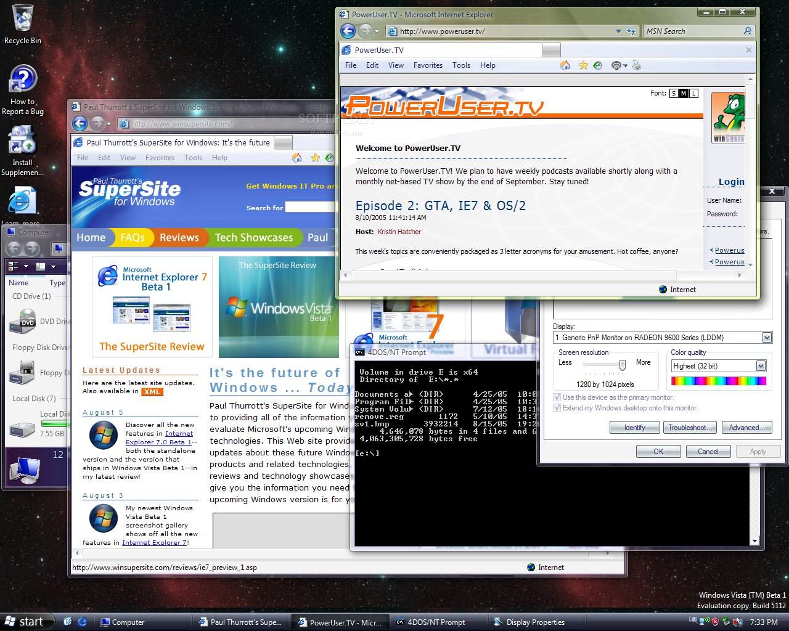Open Favorites star in PowerUser.TV toolbar
789x631 pixels.
[583, 65]
